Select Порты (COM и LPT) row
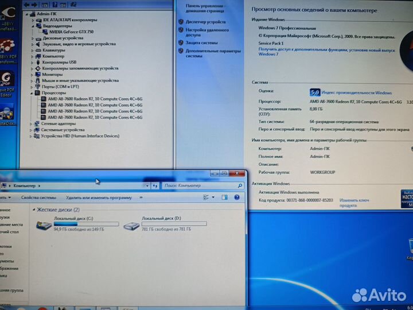 coord(60,87)
